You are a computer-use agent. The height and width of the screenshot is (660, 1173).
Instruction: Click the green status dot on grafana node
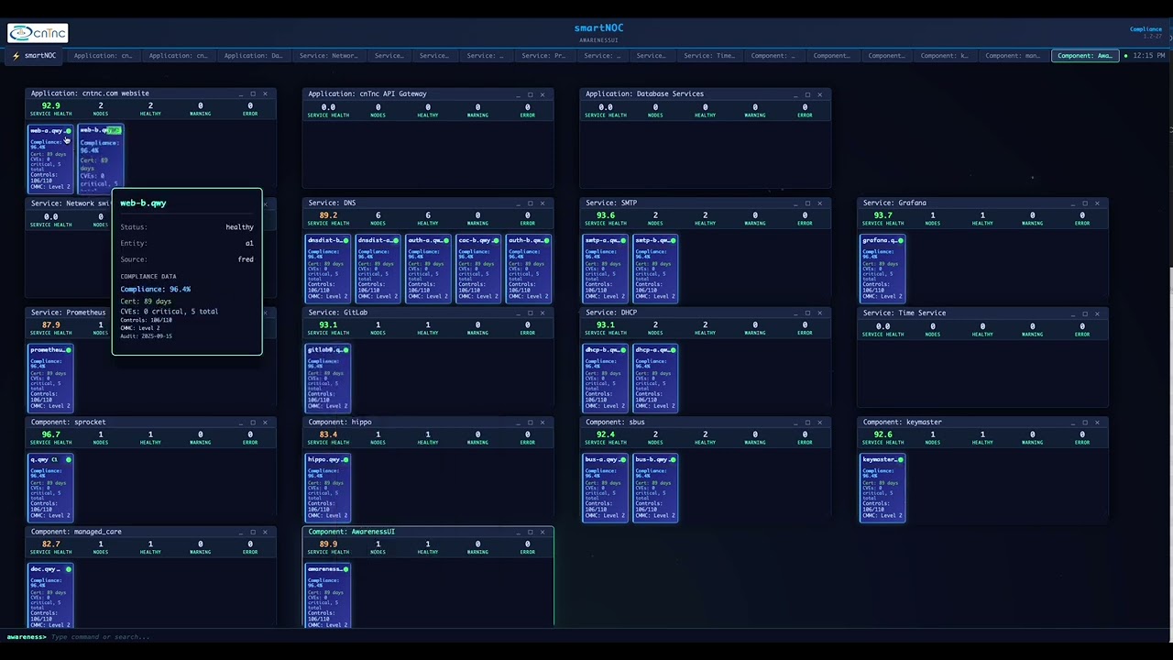pos(900,240)
